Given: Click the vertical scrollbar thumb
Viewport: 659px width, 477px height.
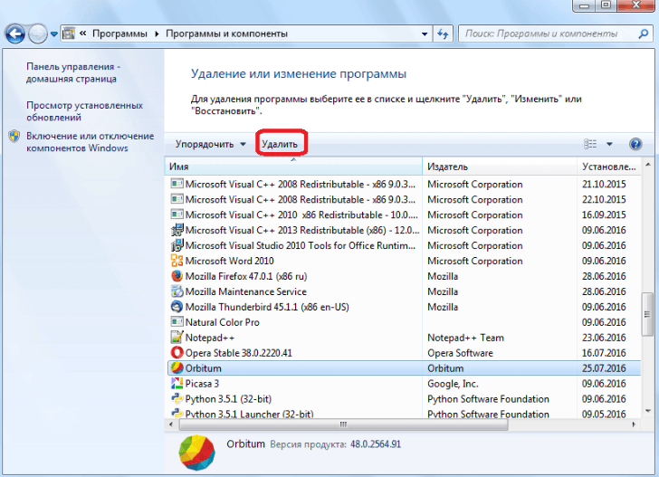Looking at the screenshot, I should [647, 314].
